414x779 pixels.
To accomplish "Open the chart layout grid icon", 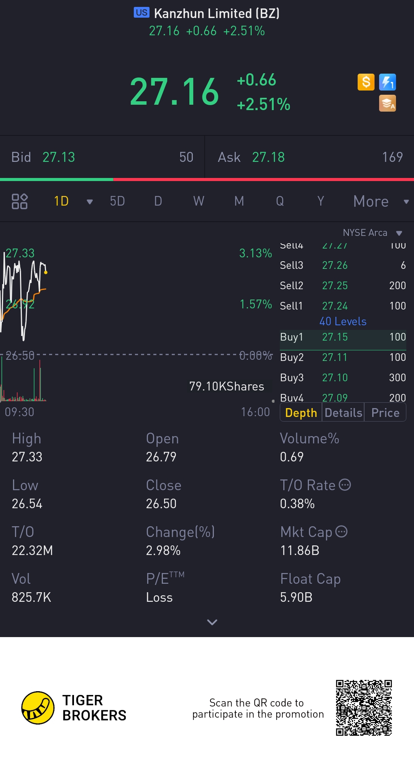I will point(20,201).
